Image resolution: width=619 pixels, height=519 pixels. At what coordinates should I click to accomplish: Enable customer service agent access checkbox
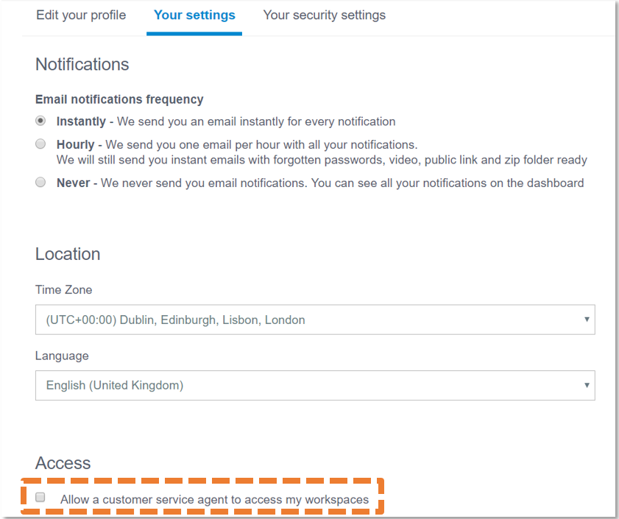pyautogui.click(x=40, y=498)
